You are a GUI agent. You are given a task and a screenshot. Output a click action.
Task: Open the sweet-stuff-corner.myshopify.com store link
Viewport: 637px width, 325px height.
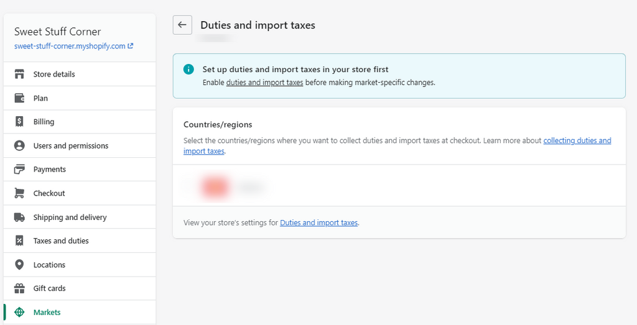[x=70, y=46]
